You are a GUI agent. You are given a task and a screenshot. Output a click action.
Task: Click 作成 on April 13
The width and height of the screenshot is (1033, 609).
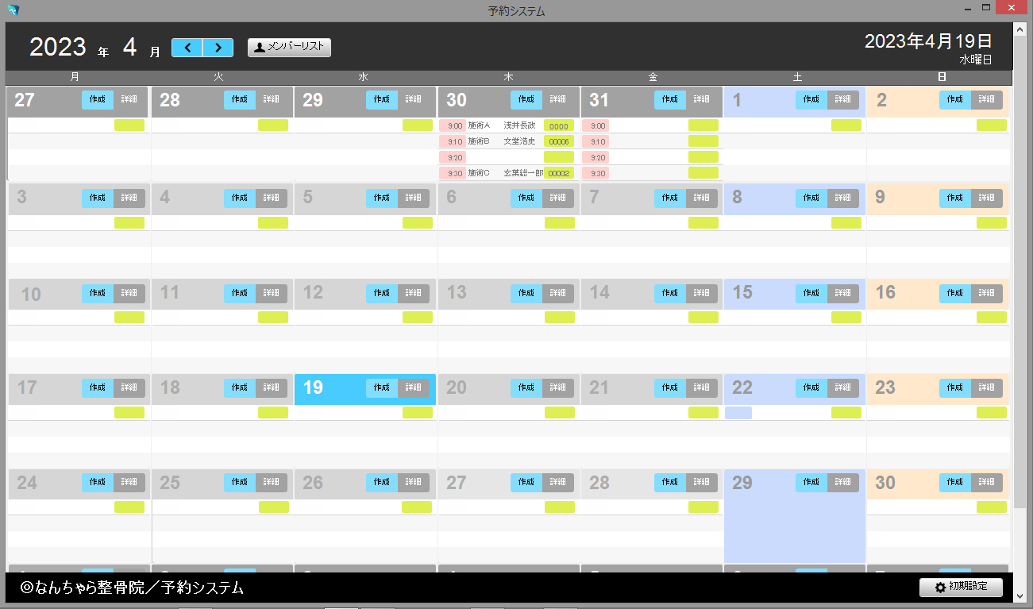click(x=526, y=294)
